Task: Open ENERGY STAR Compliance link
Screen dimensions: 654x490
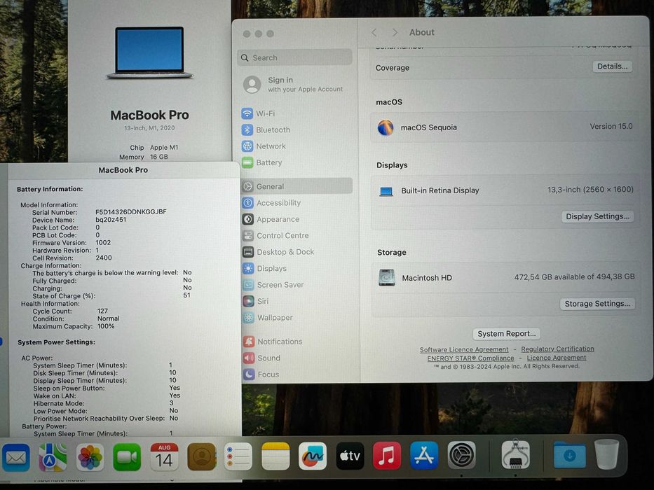Action: [470, 358]
